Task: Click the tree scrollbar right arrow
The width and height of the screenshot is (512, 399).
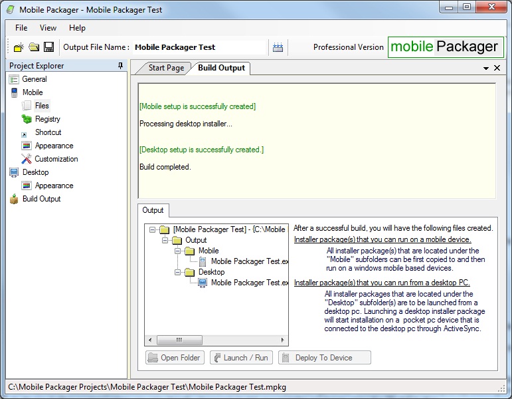Action: [x=282, y=340]
